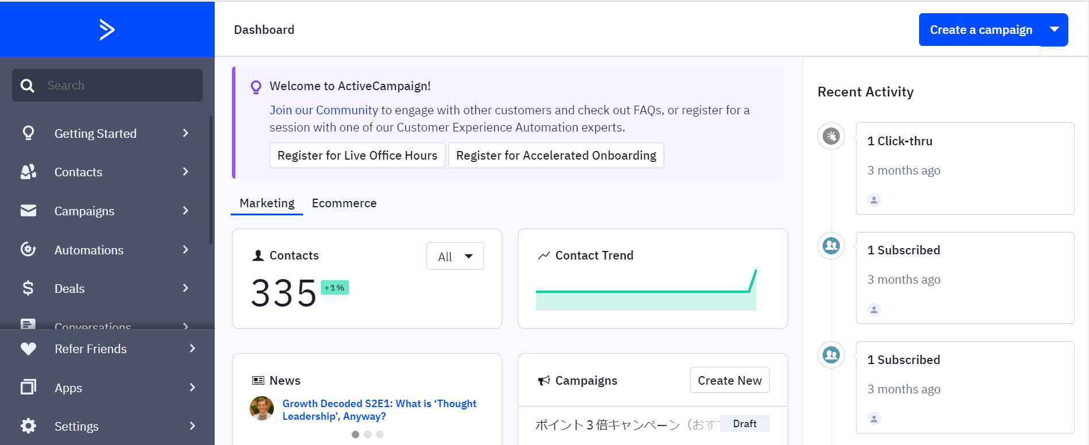Open the Contacts 'All' filter dropdown
This screenshot has height=445, width=1089.
point(455,256)
